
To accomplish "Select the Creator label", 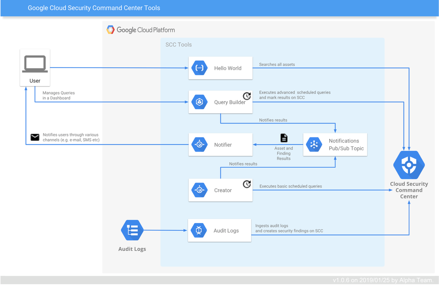I will click(223, 190).
